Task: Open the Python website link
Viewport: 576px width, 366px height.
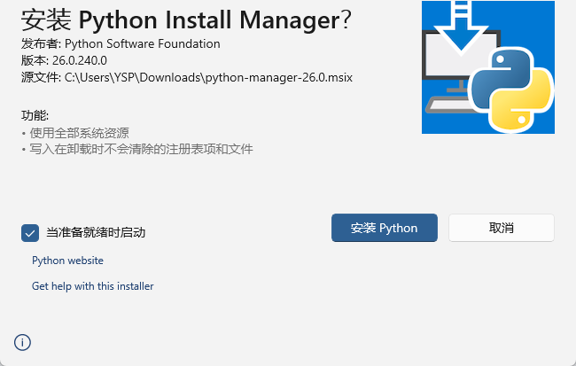Action: tap(67, 261)
